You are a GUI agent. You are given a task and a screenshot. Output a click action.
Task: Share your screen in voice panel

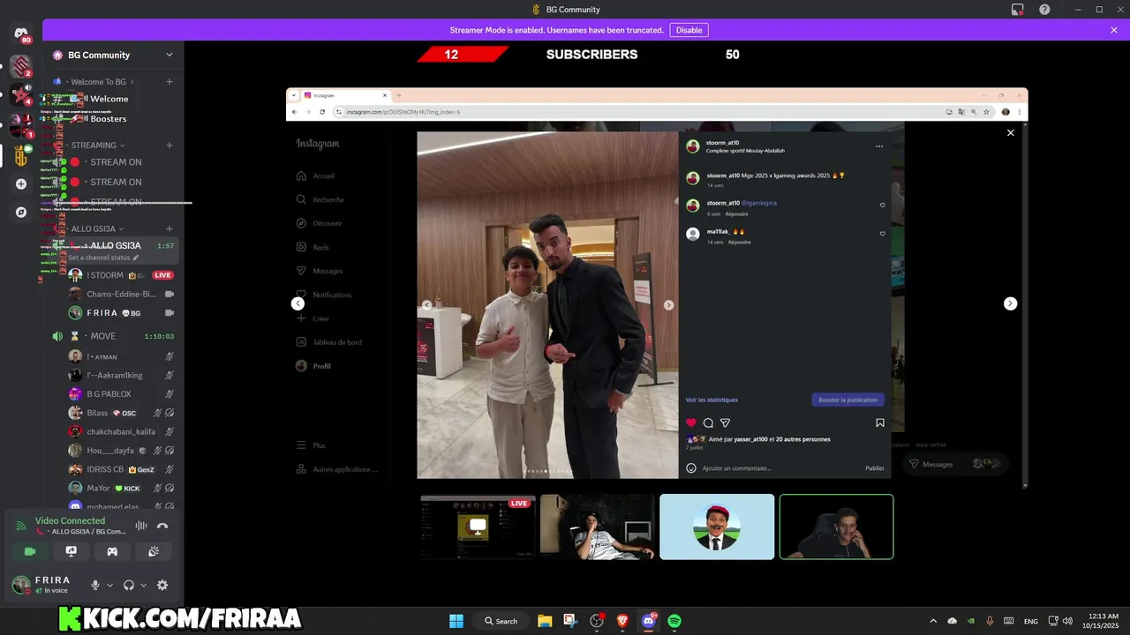[72, 551]
